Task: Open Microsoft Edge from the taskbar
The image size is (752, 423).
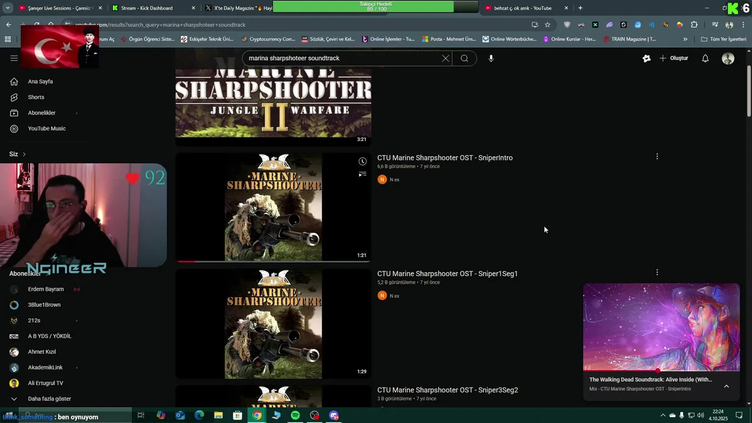Action: 199,415
